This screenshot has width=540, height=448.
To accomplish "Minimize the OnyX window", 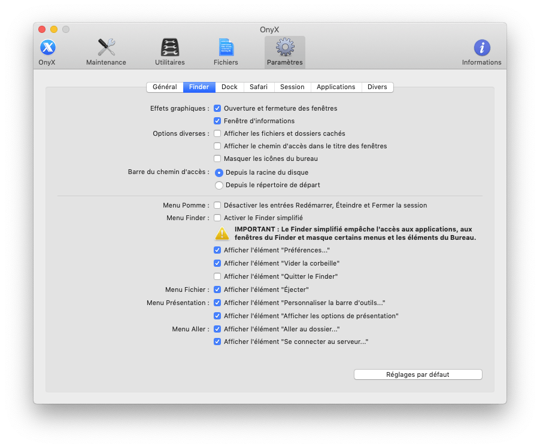I will coord(54,29).
